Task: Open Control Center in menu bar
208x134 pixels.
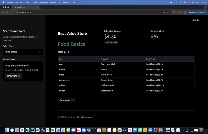Action: tap(185, 2)
